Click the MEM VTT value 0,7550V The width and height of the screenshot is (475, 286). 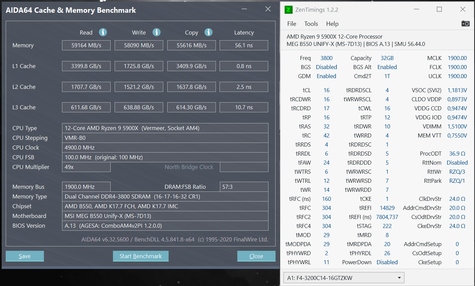[457, 135]
